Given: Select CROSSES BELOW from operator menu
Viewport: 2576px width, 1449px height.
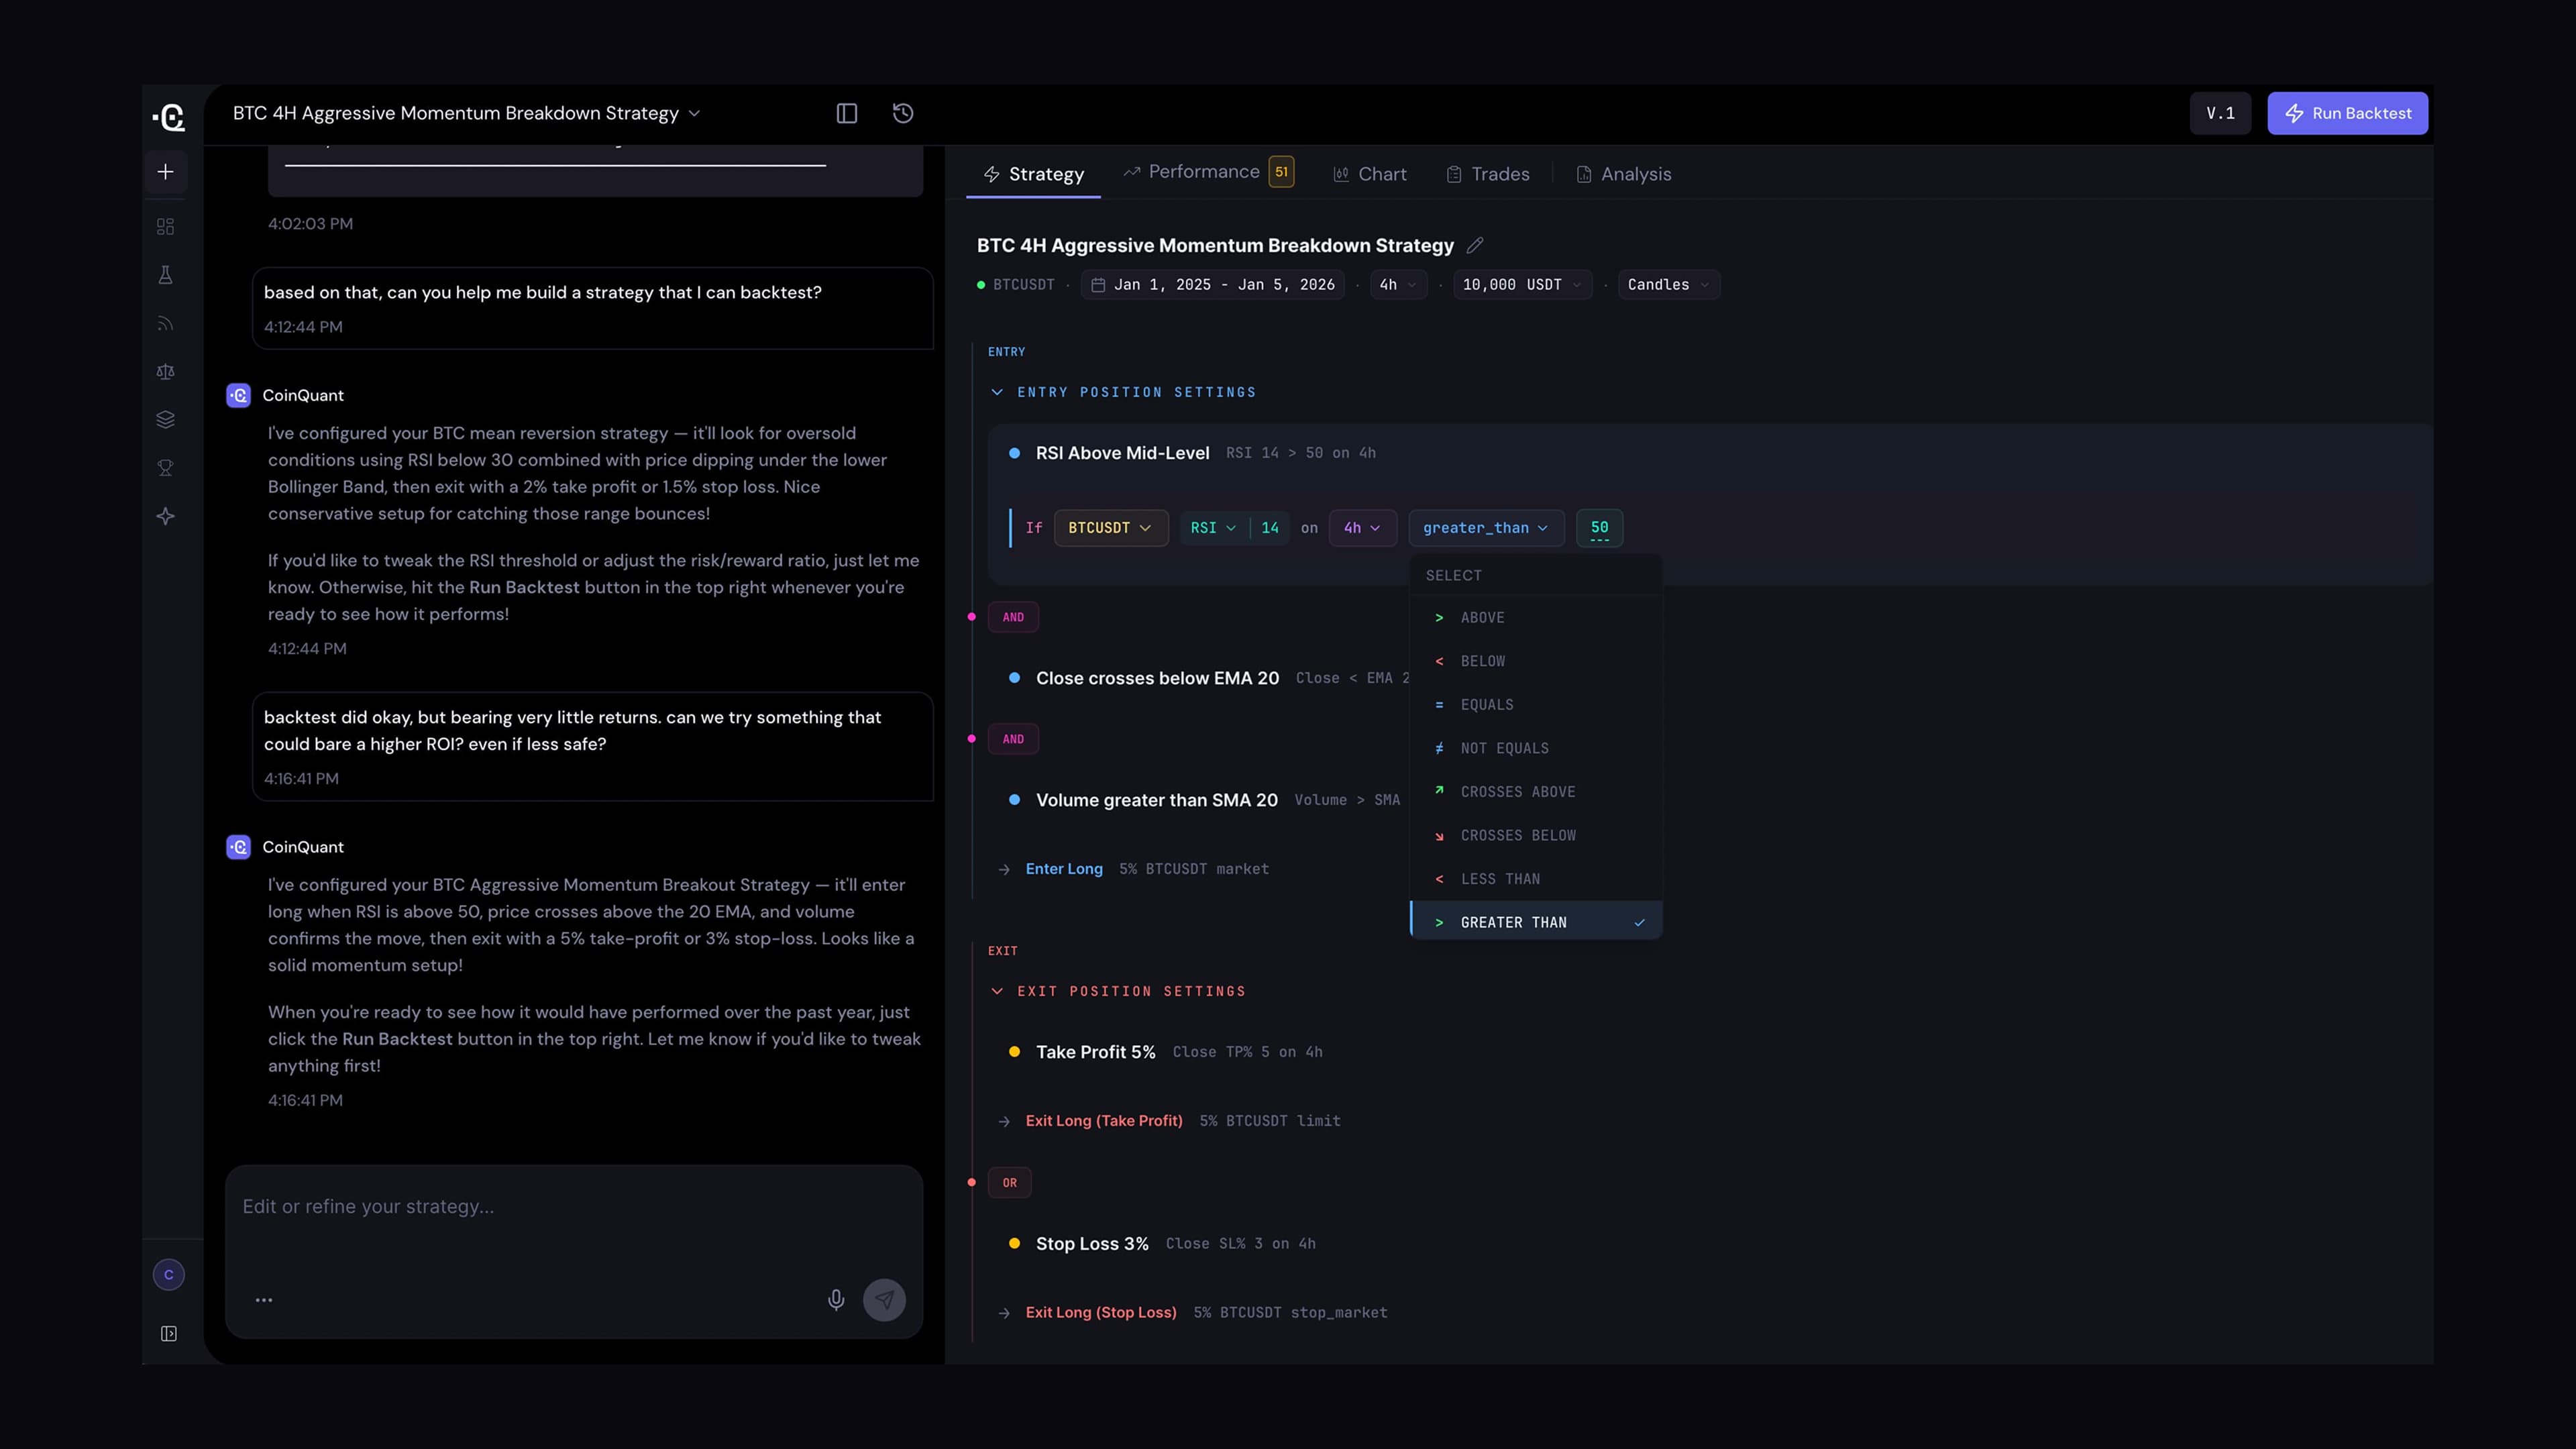Looking at the screenshot, I should (1536, 835).
